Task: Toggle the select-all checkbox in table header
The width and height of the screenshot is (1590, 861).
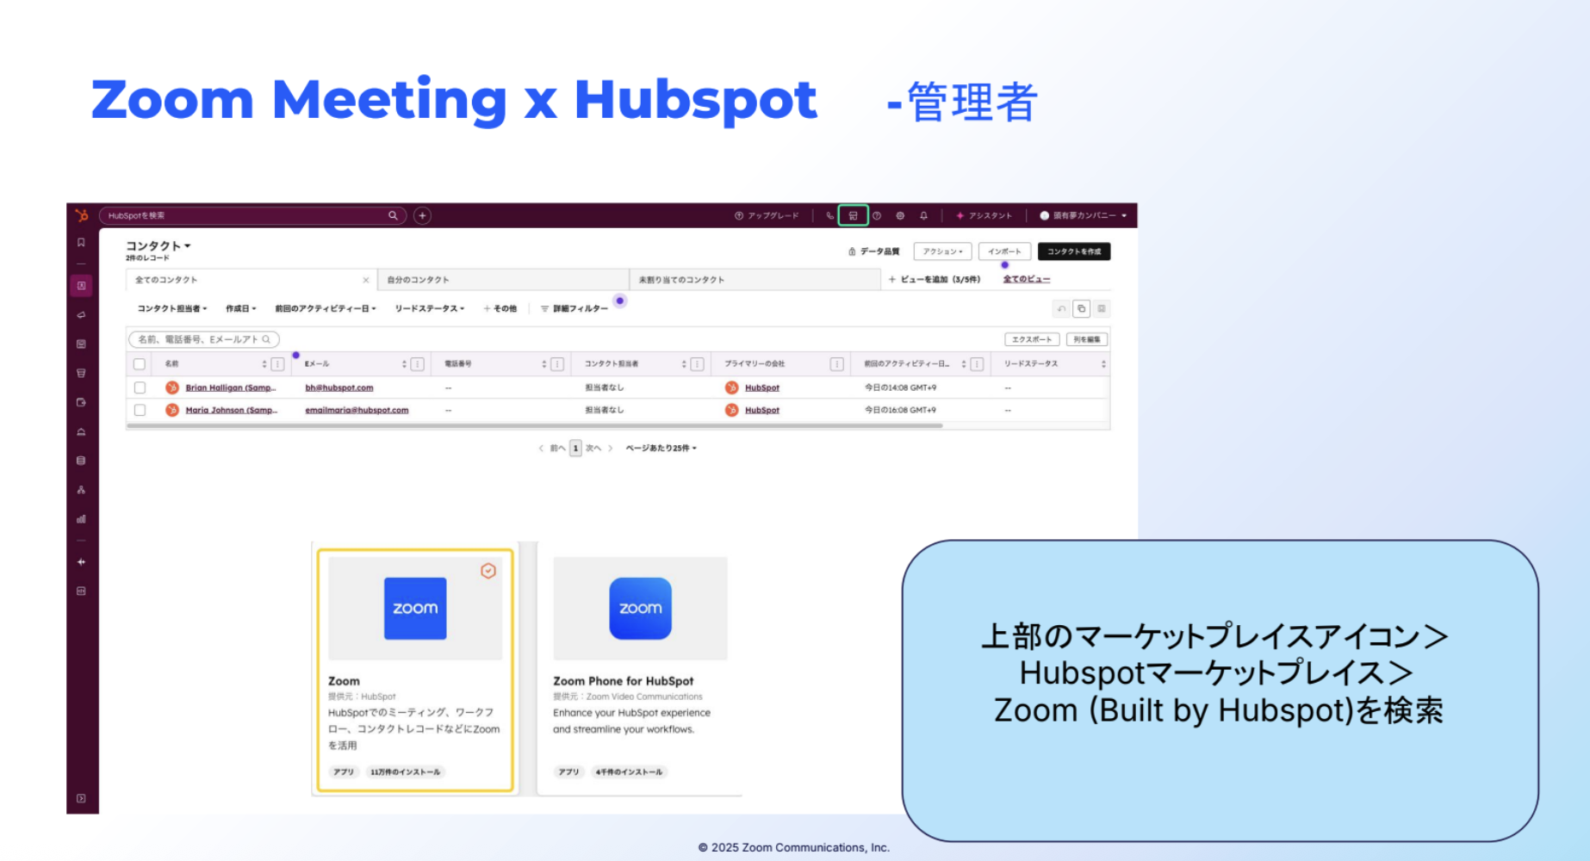Action: pyautogui.click(x=140, y=364)
